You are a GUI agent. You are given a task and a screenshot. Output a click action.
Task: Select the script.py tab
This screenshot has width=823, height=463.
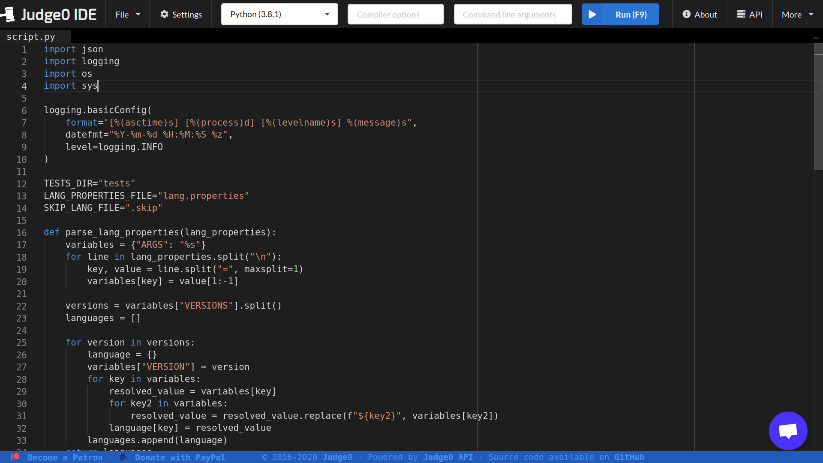31,36
